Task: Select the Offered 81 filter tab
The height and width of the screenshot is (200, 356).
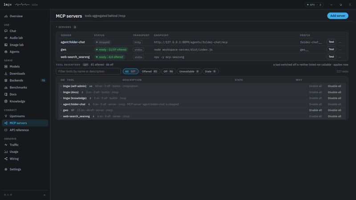Action: [150, 72]
